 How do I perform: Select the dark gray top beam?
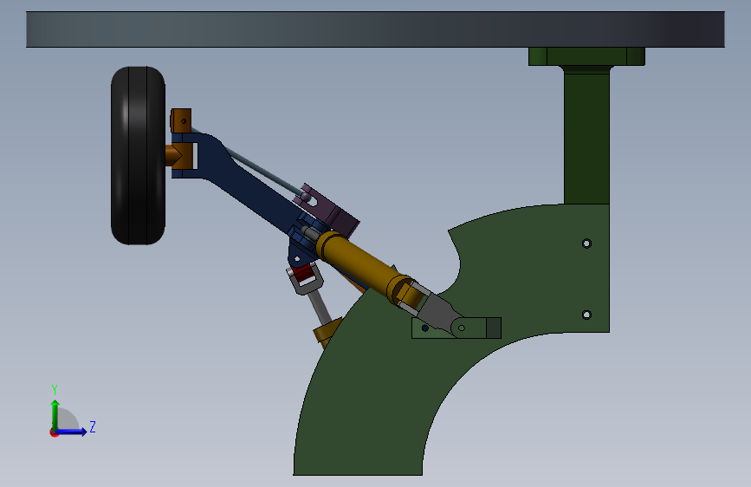pyautogui.click(x=375, y=29)
